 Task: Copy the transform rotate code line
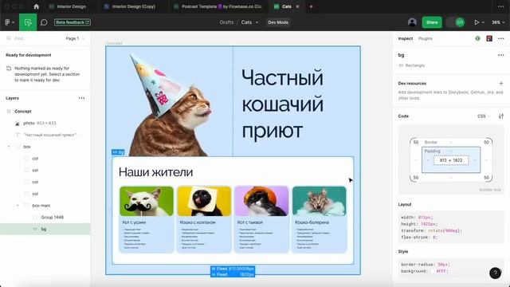431,230
